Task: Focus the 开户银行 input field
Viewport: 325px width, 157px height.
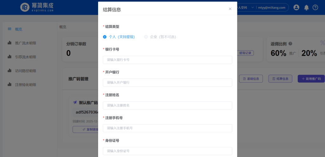Action: (x=168, y=82)
